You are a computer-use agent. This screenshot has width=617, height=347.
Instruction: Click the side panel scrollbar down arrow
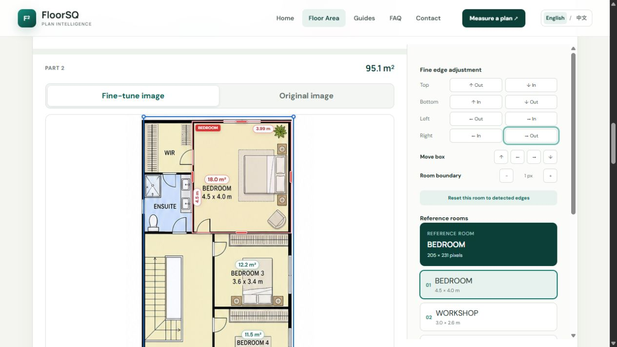tap(573, 336)
